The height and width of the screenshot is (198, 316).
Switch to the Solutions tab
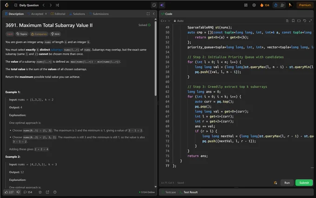[x=77, y=14]
